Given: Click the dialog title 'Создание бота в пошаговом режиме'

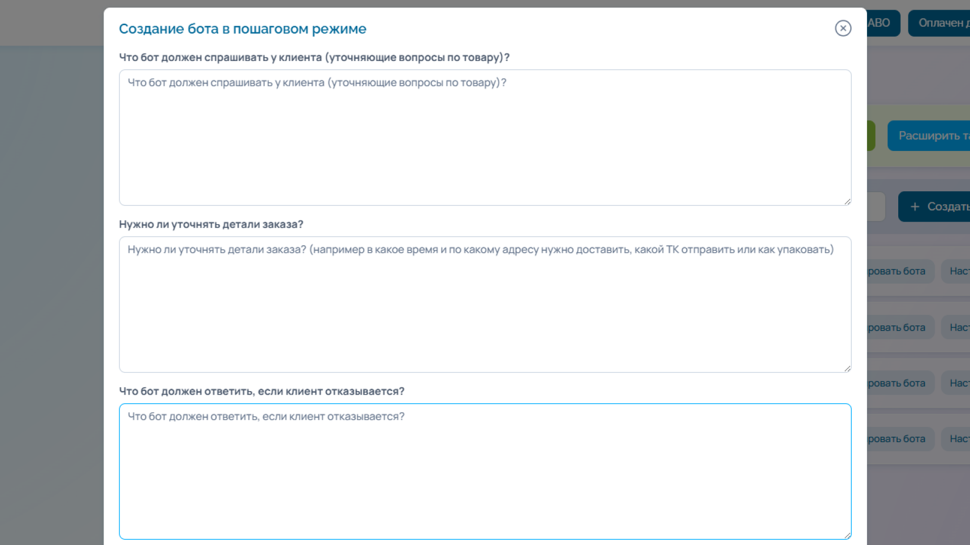Looking at the screenshot, I should pos(243,29).
